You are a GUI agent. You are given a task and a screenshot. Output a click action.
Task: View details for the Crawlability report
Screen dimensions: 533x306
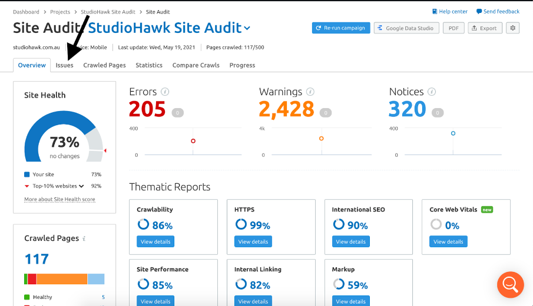click(x=155, y=241)
